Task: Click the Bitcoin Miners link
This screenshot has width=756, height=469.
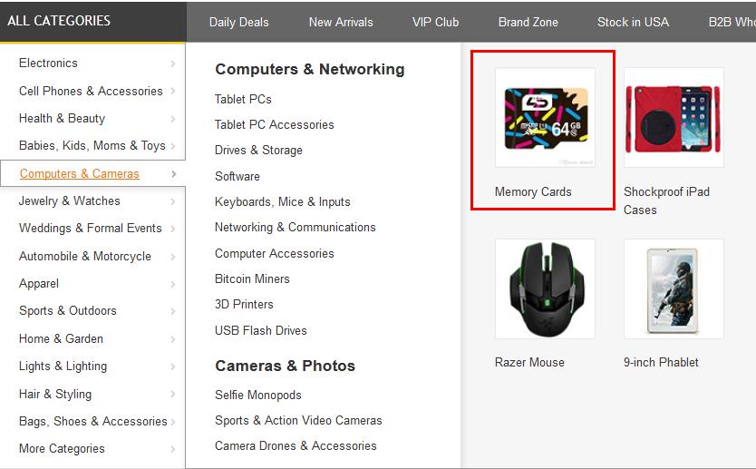Action: [x=252, y=278]
